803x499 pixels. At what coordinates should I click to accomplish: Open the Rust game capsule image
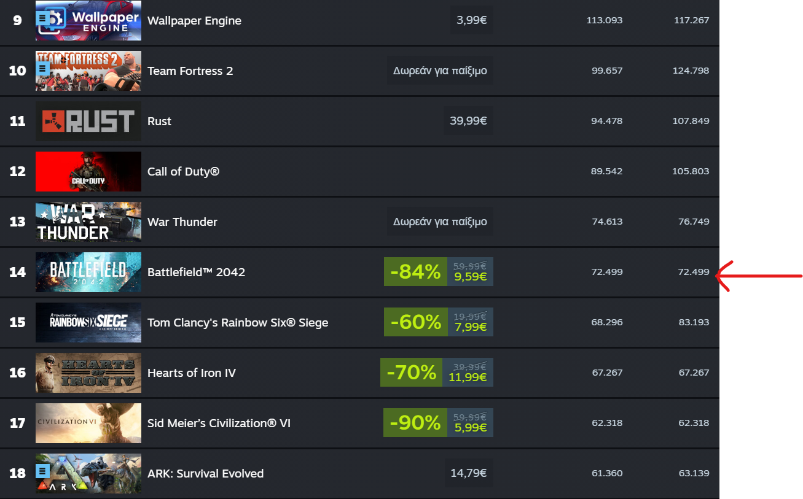click(x=88, y=122)
